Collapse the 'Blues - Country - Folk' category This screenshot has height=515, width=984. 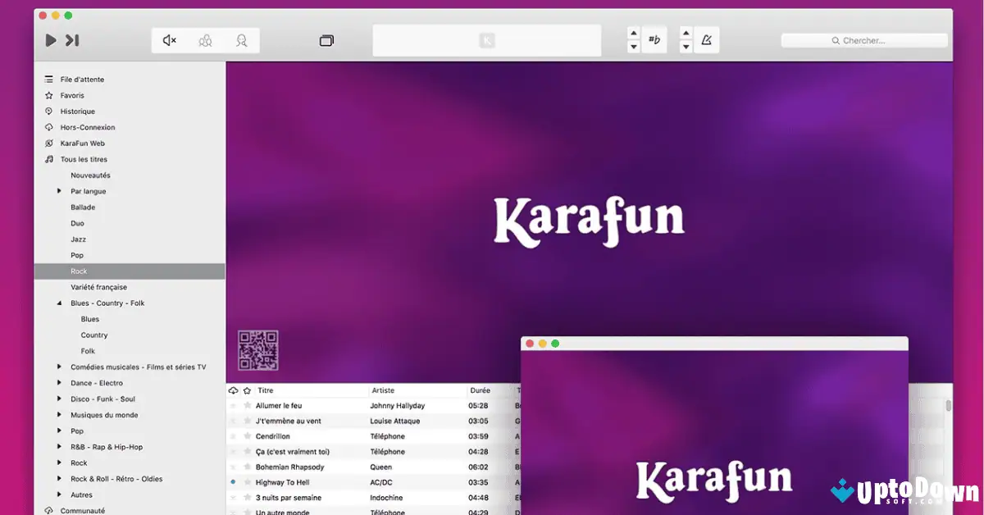point(58,303)
